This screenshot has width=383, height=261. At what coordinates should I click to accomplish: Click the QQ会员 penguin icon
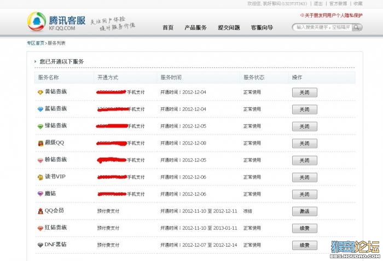tap(40, 211)
